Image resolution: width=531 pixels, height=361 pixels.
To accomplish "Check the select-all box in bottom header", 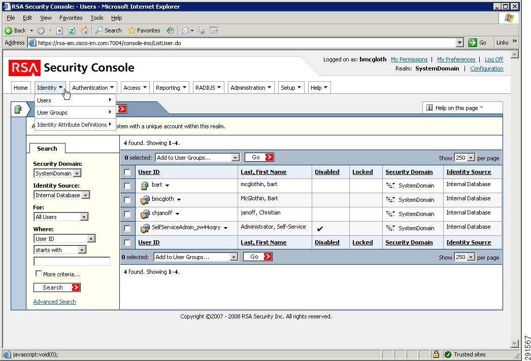I will (x=127, y=242).
